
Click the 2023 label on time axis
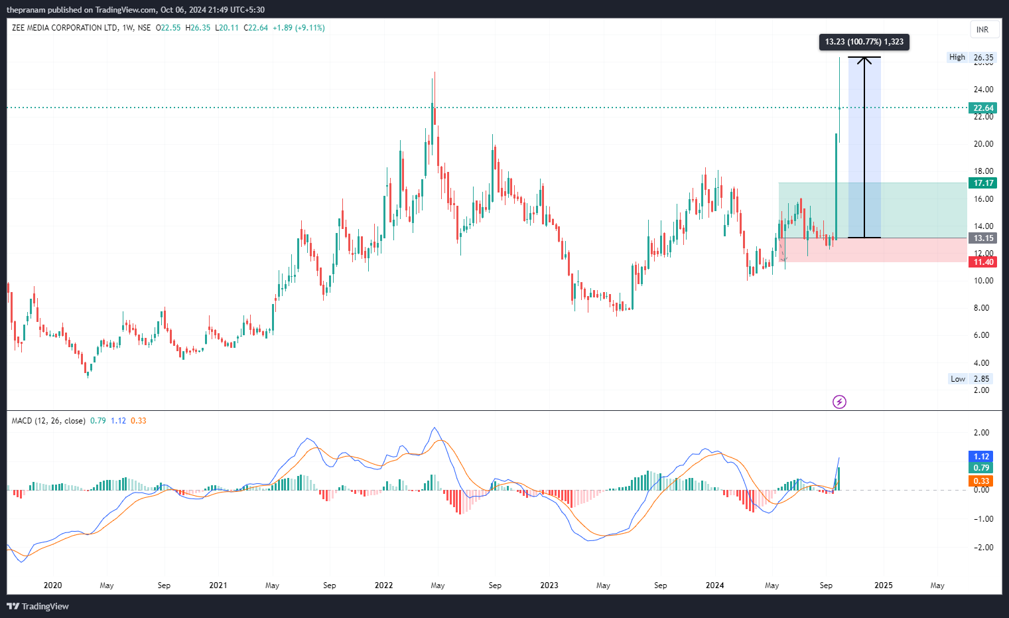549,585
